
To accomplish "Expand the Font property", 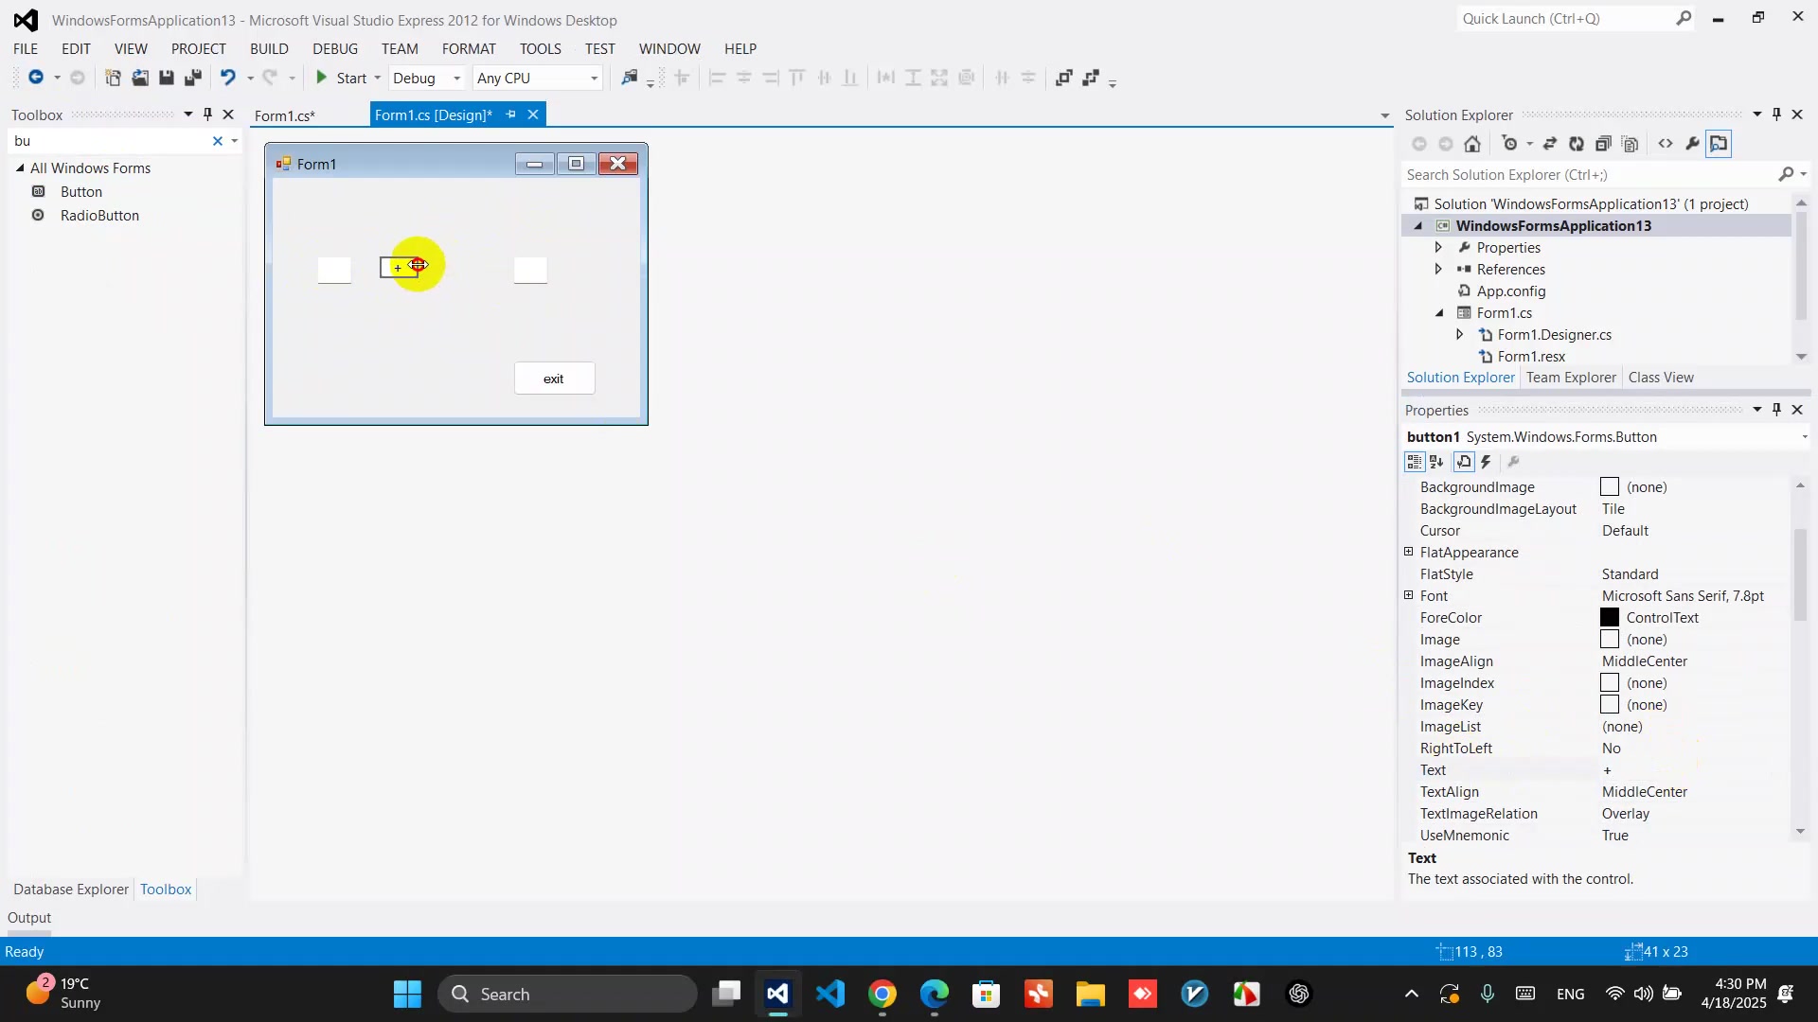I will coord(1408,595).
